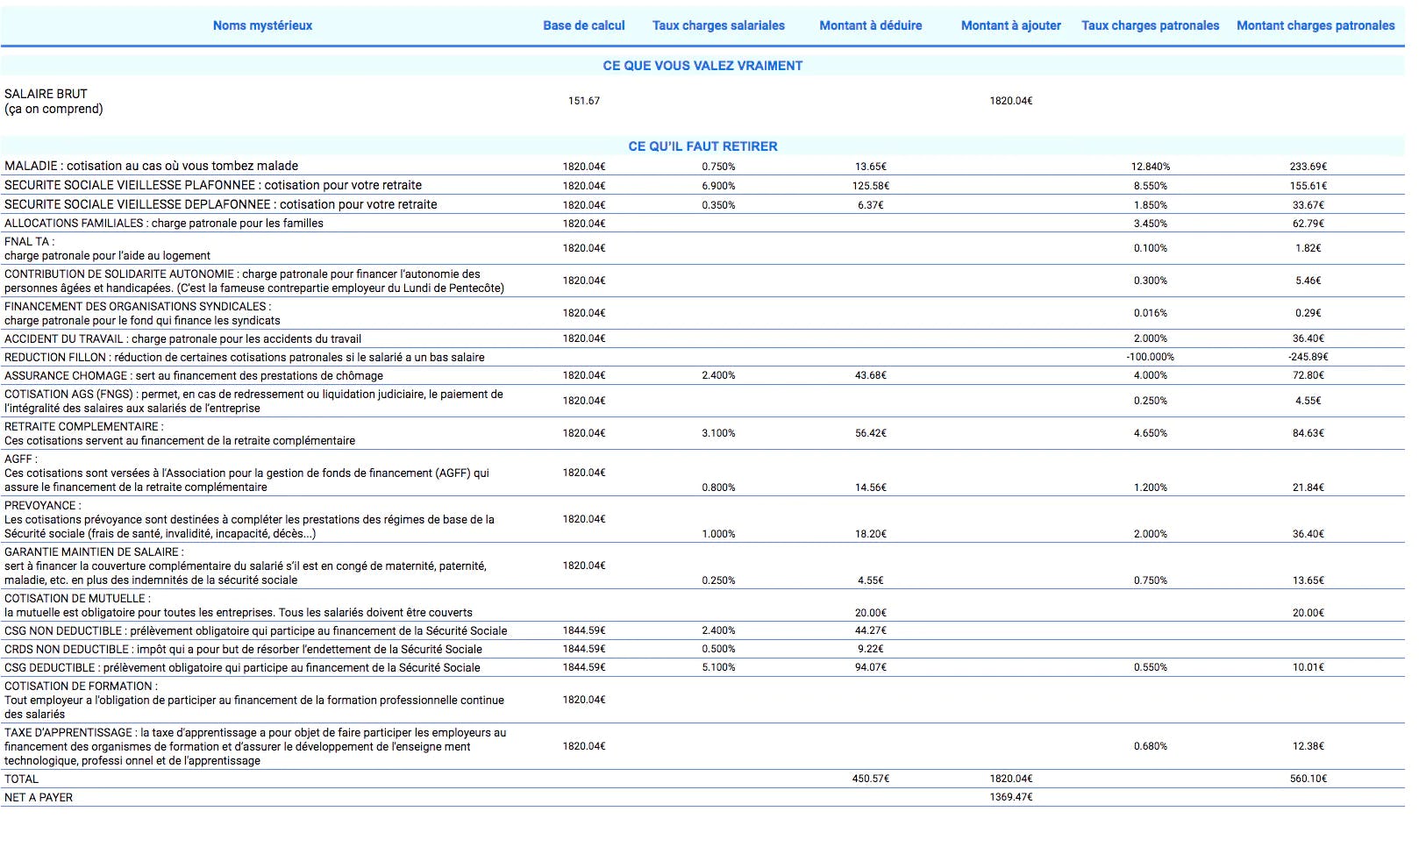1419x847 pixels.
Task: Select the AGFF row description
Action: pos(246,473)
